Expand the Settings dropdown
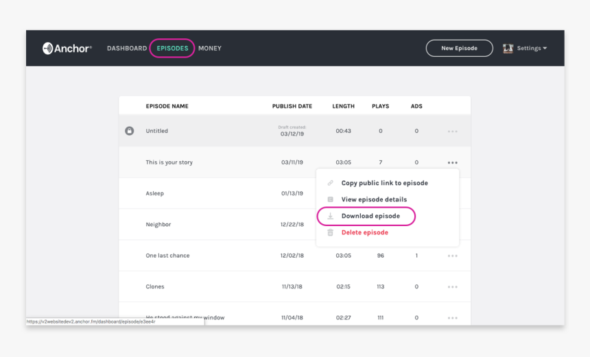This screenshot has height=357, width=590. pos(532,49)
